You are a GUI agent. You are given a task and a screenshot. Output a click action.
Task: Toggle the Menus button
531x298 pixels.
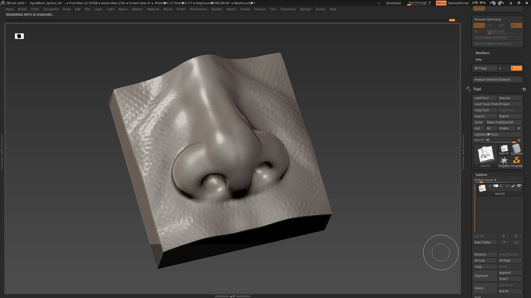click(441, 3)
